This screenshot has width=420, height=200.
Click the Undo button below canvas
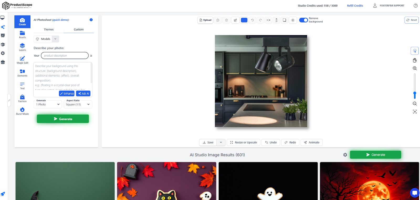pos(271,142)
